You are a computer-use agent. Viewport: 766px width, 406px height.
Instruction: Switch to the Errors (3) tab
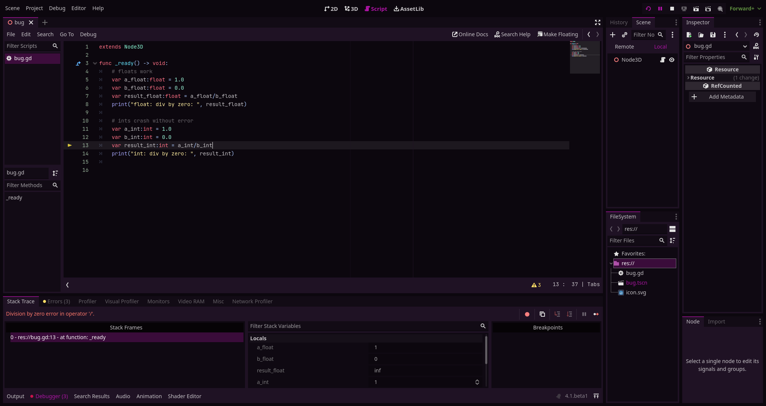pos(56,301)
